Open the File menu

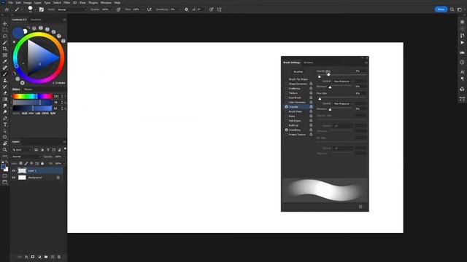tap(10, 3)
